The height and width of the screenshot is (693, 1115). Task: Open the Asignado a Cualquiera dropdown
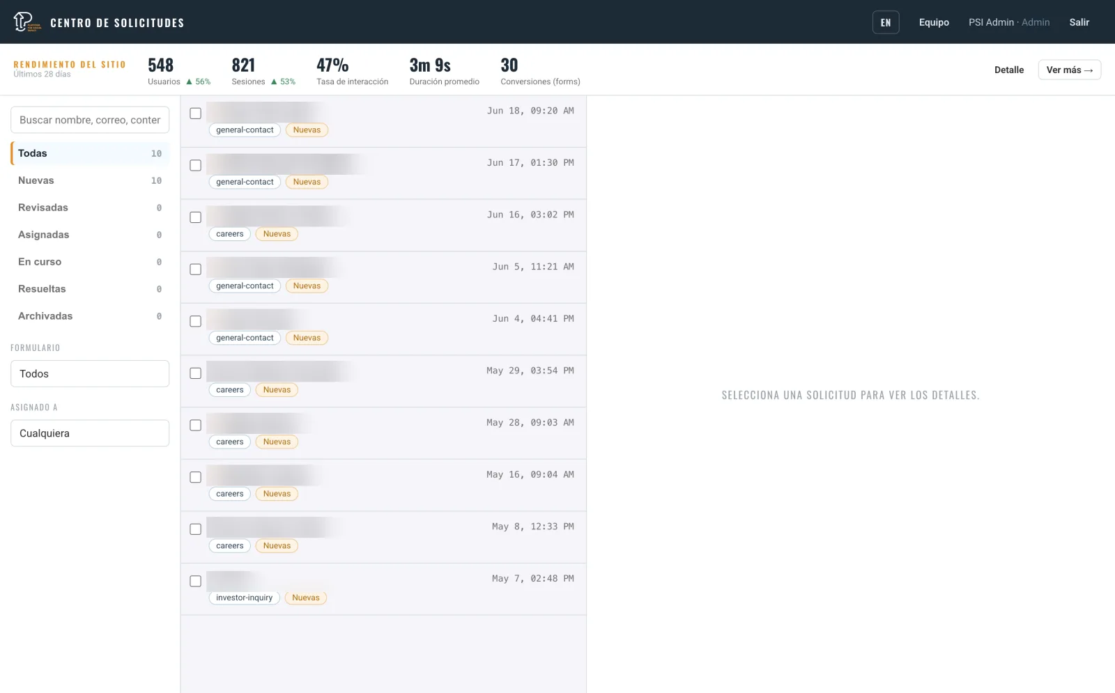[x=90, y=433]
